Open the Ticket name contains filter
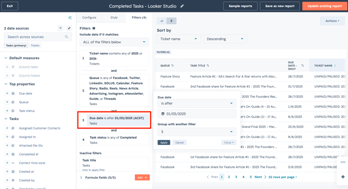Screen dimensions: 348x189 coord(114,59)
